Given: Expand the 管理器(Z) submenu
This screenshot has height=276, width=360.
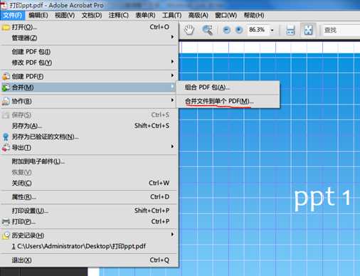Looking at the screenshot, I should (x=89, y=38).
